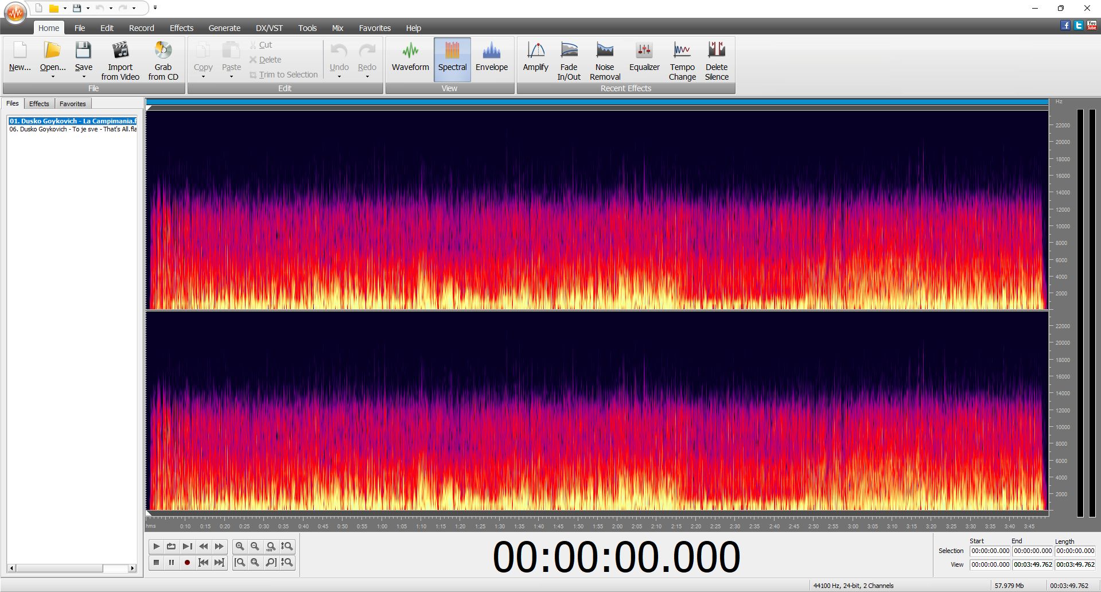This screenshot has width=1101, height=592.
Task: Click the play to end button
Action: click(x=187, y=546)
